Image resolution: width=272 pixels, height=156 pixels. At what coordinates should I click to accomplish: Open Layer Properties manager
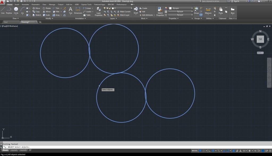click(99, 11)
